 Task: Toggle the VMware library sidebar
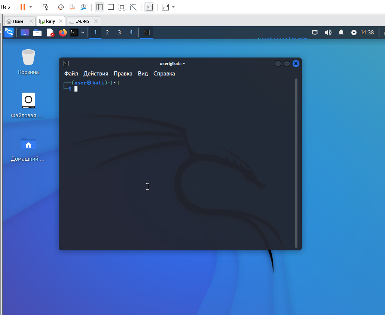(x=100, y=7)
